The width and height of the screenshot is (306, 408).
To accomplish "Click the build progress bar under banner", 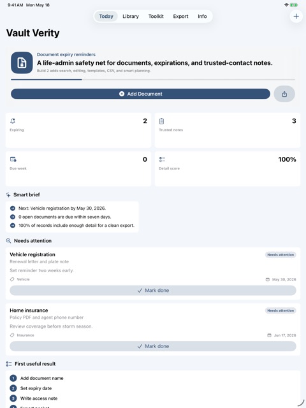I will [x=153, y=80].
